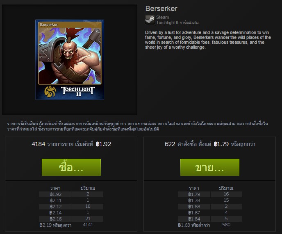Click the ฿2.19 or higher row
This screenshot has height=234, width=282.
[x=71, y=225]
